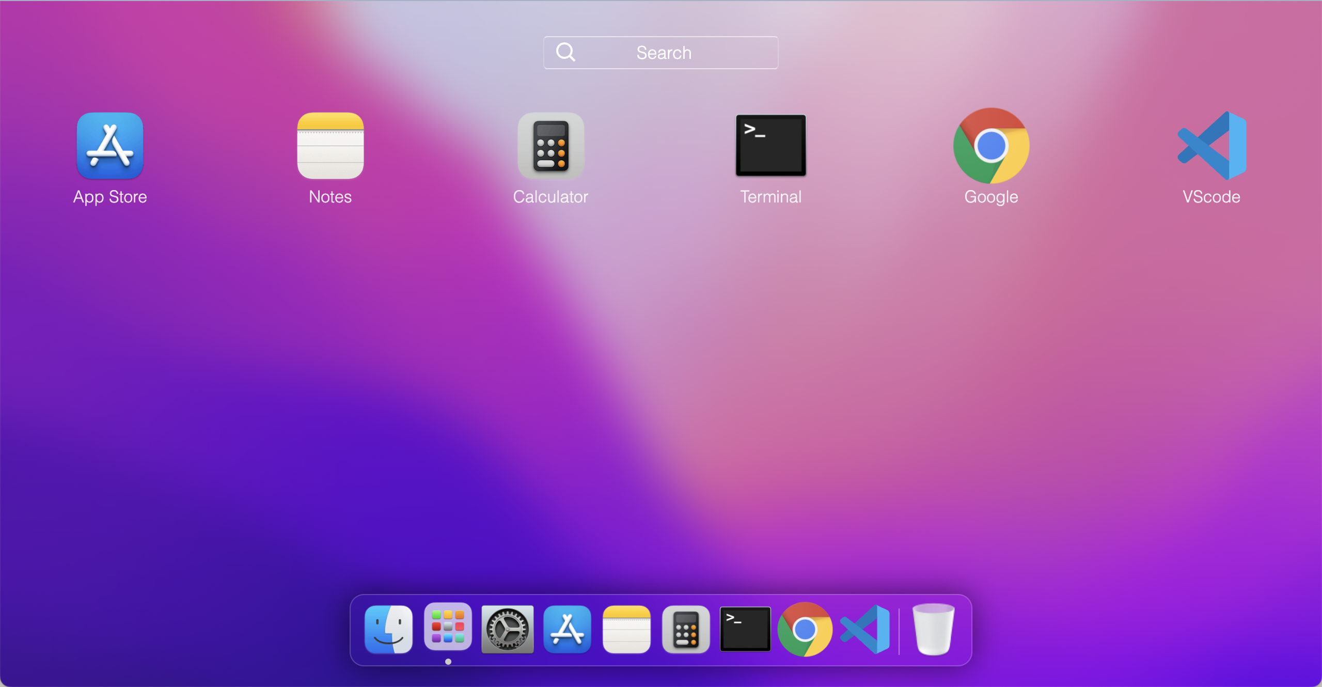Open System Preferences gear in the Dock
1322x687 pixels.
(x=508, y=630)
